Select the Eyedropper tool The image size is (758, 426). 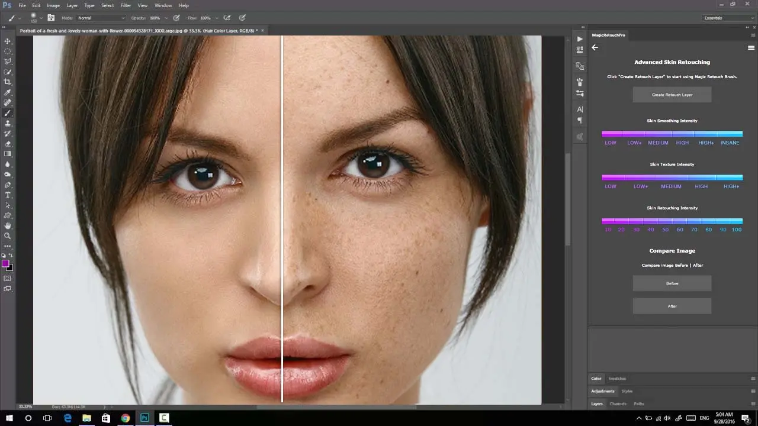coord(8,92)
